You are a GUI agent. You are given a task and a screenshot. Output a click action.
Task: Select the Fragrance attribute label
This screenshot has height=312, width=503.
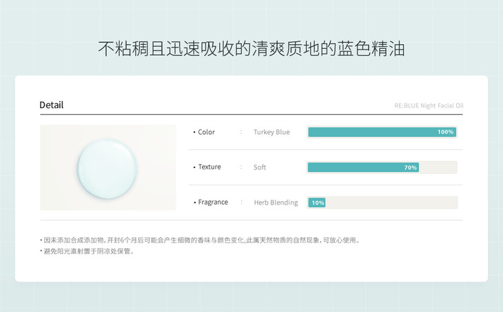click(x=213, y=202)
